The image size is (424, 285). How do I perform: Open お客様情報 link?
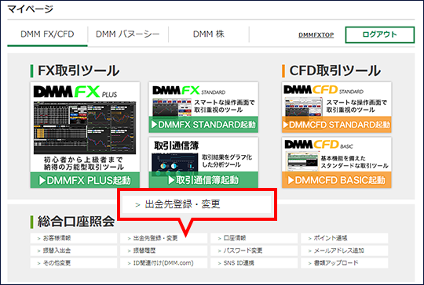pyautogui.click(x=74, y=238)
